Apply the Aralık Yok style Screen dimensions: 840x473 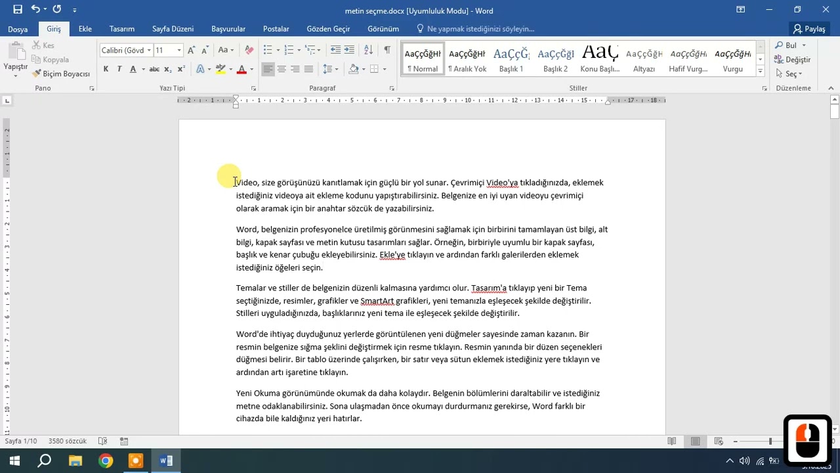[467, 59]
